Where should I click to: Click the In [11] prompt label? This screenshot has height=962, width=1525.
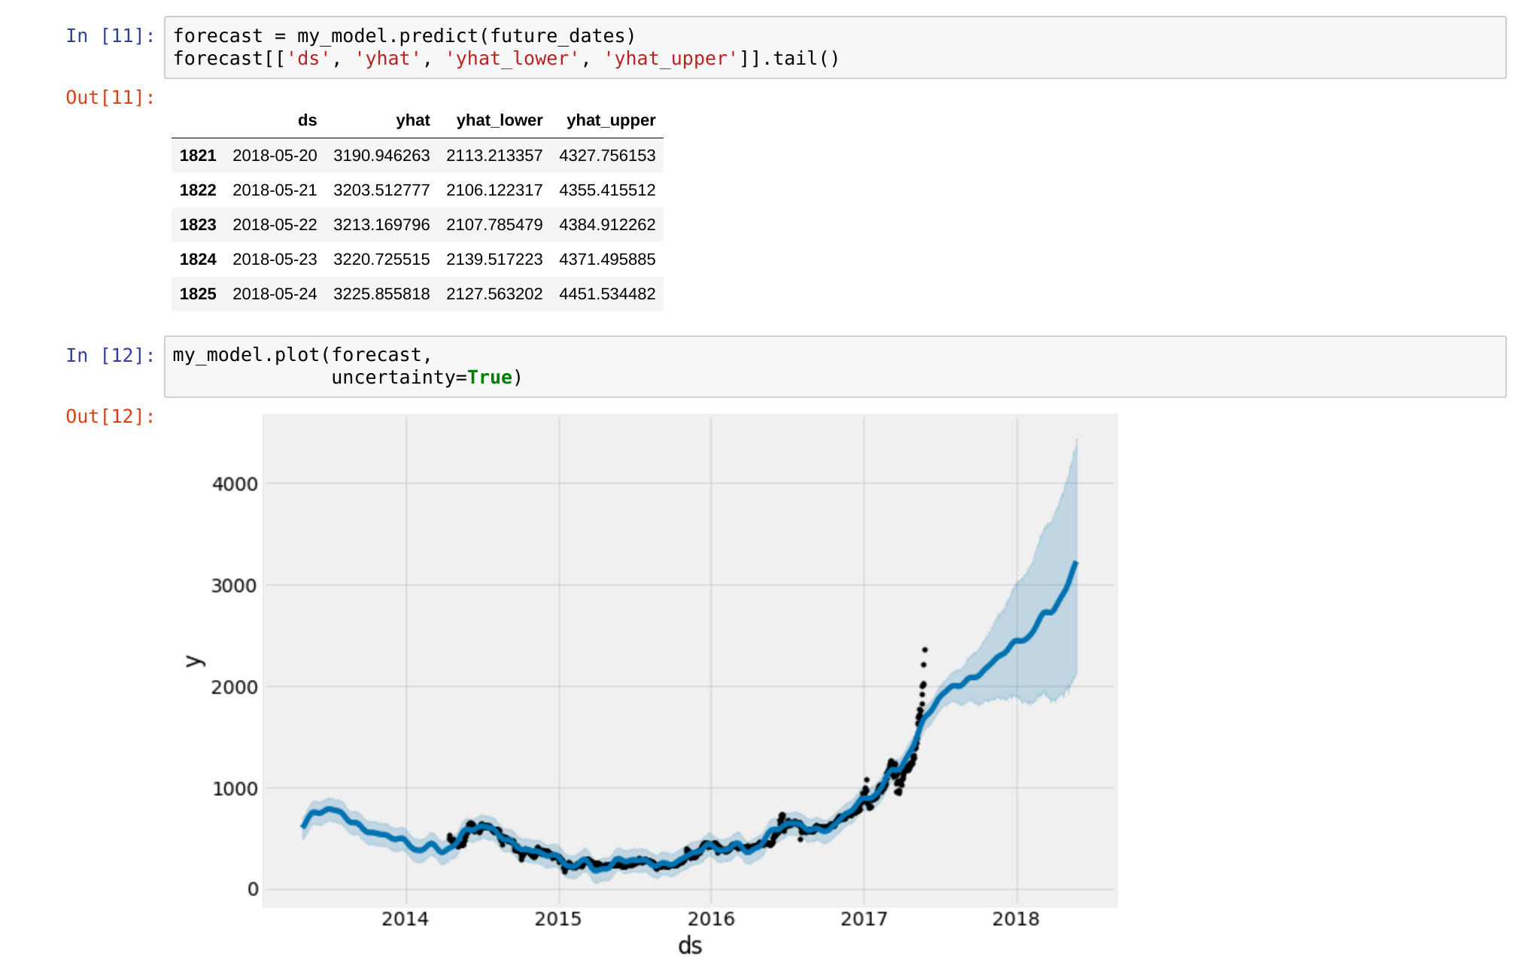pyautogui.click(x=110, y=35)
